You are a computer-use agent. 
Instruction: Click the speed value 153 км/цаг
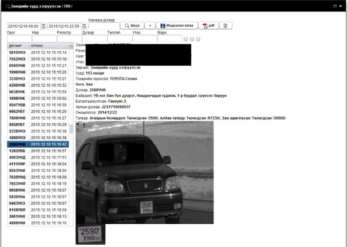95,73
